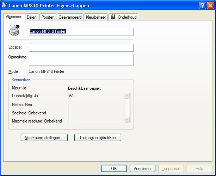Click the printer name field
216x176 pixels.
(x=81, y=32)
